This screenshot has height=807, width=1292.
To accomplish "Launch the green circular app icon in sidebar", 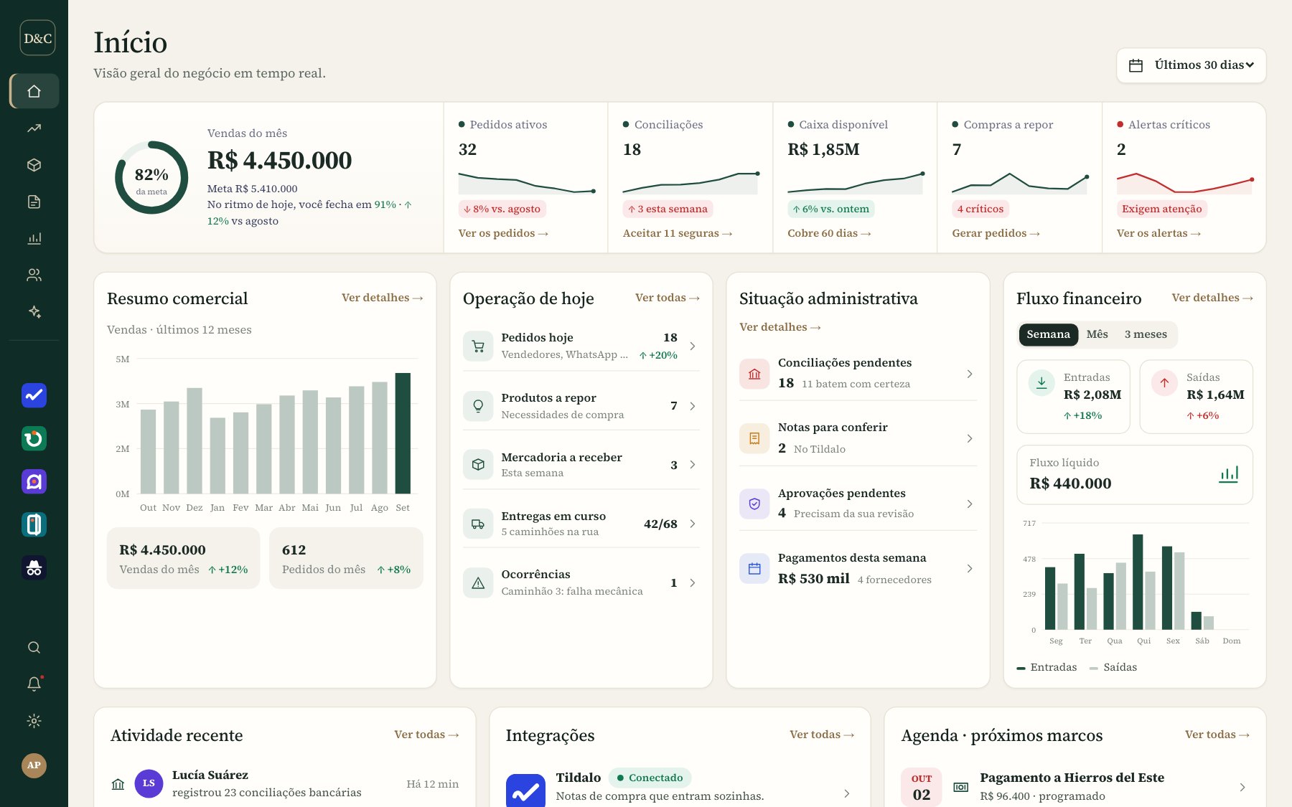I will tap(34, 438).
